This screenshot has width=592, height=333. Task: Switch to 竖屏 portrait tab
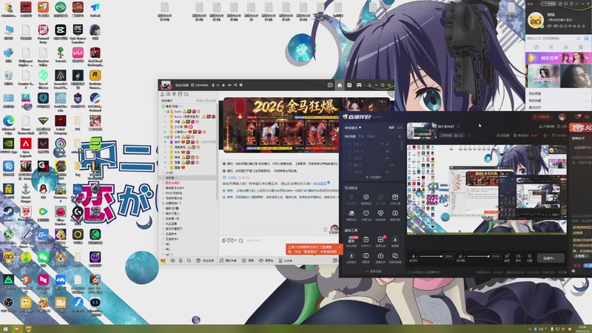pos(399,127)
